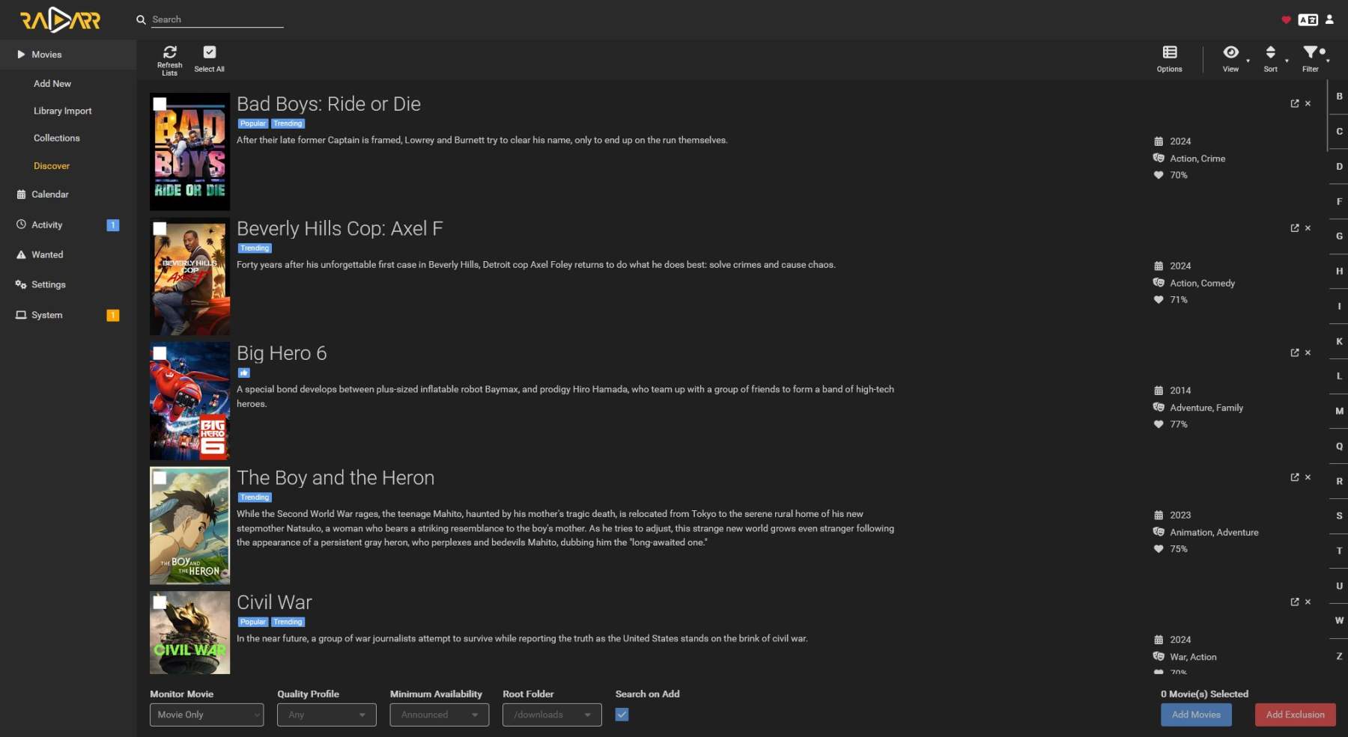
Task: Click the Select All toolbar icon
Action: (209, 52)
